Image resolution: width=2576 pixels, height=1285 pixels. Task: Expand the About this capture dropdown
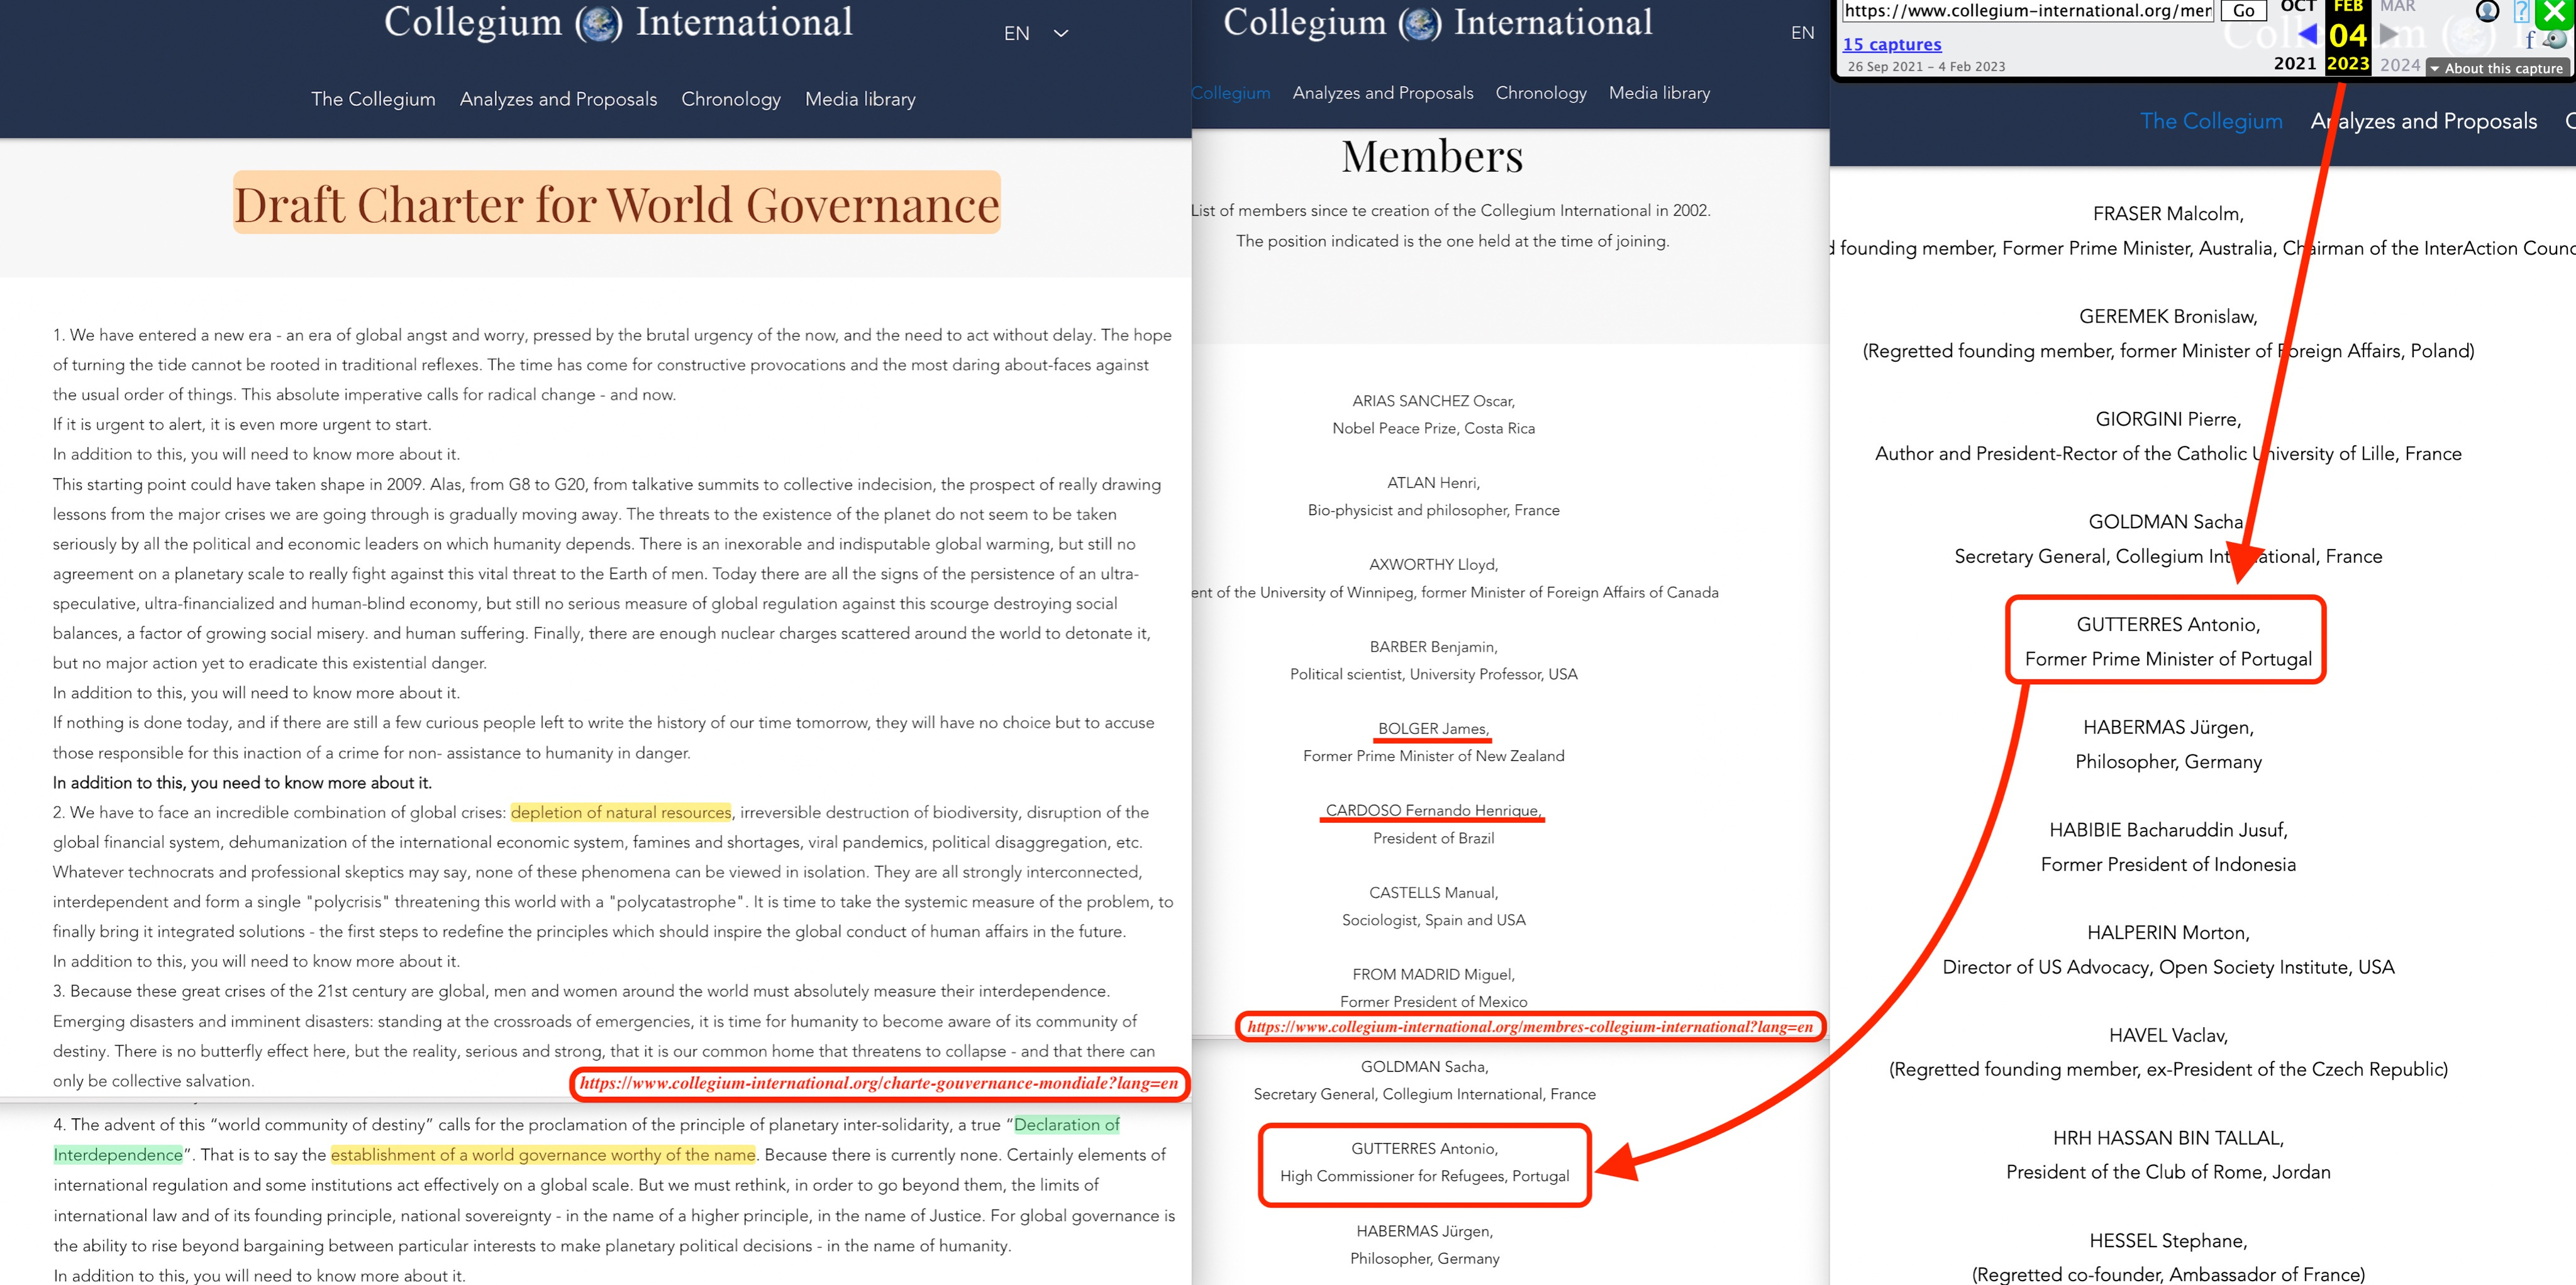2496,68
